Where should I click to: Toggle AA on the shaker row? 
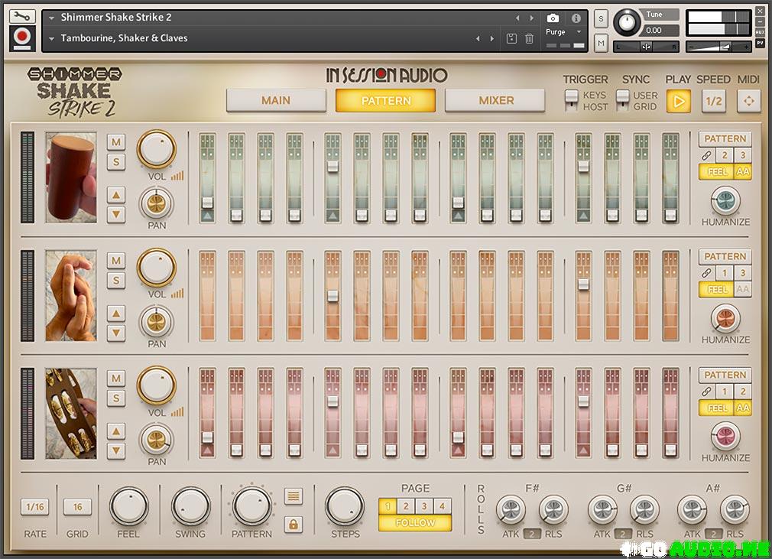click(x=742, y=289)
